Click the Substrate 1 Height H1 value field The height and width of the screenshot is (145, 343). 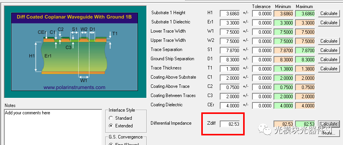[230, 13]
